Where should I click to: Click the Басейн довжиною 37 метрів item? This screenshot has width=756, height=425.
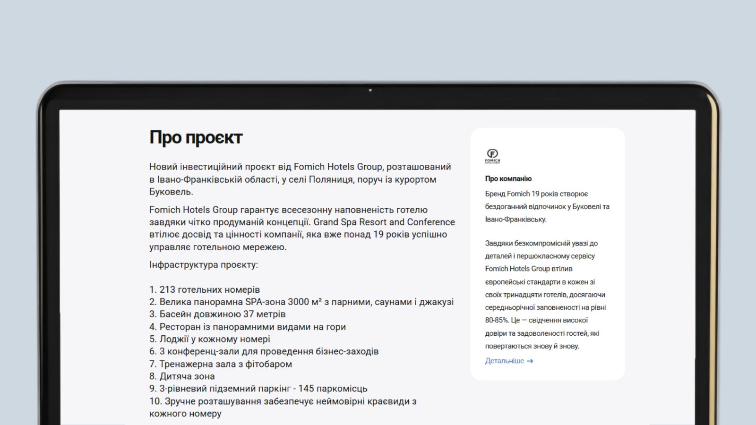click(217, 314)
